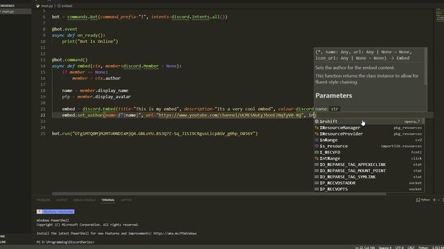This screenshot has width=444, height=249.
Task: Click the constant icon beside IO_REPARSE_TAG_SYMLINK
Action: [x=316, y=177]
